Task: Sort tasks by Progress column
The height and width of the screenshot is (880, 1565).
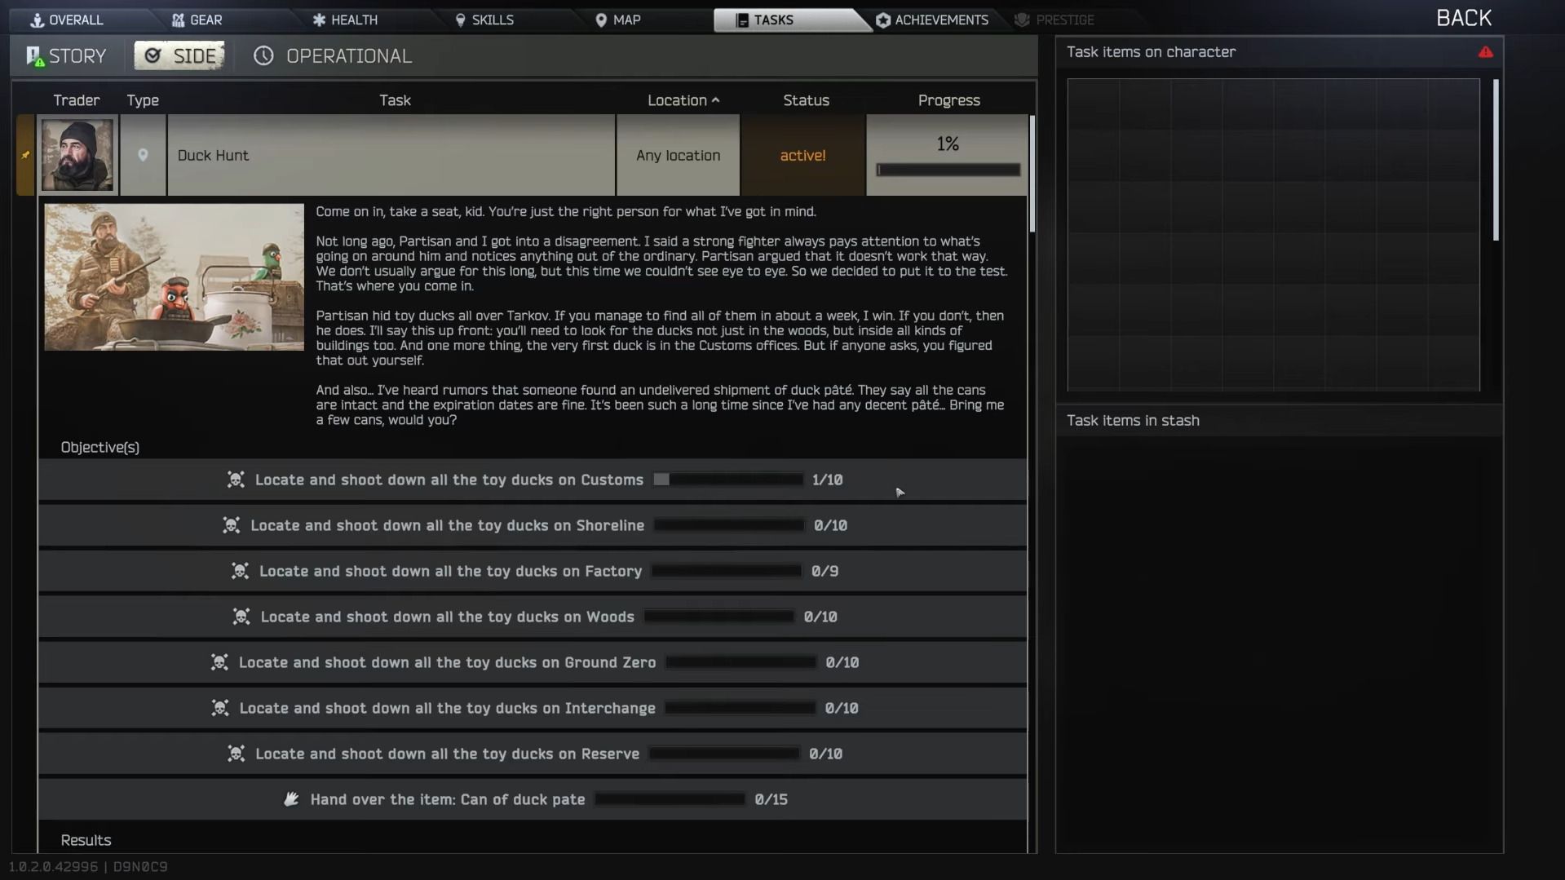Action: pyautogui.click(x=948, y=100)
